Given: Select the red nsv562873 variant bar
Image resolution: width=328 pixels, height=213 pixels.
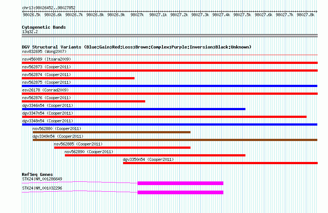Looking at the screenshot, I should point(170,71).
